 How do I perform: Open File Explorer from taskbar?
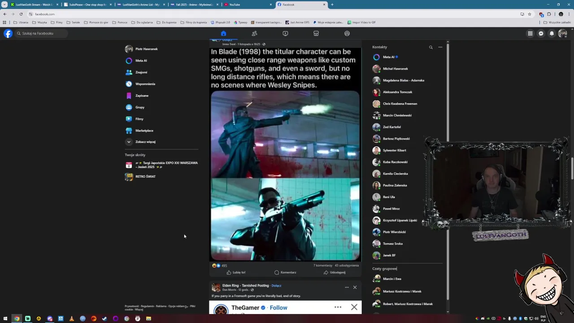pyautogui.click(x=148, y=319)
